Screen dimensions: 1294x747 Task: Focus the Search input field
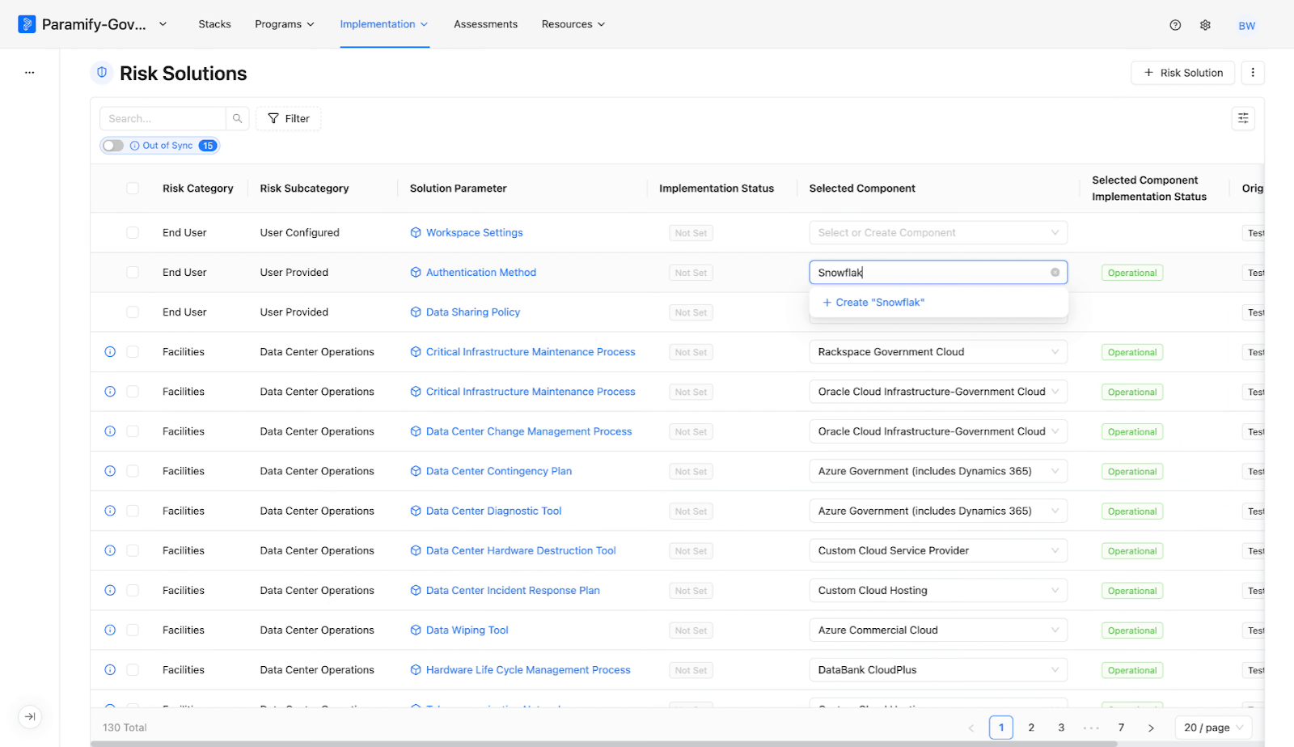pos(163,118)
